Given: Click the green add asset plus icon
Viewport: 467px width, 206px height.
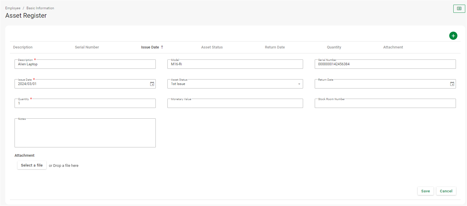Looking at the screenshot, I should pyautogui.click(x=453, y=36).
